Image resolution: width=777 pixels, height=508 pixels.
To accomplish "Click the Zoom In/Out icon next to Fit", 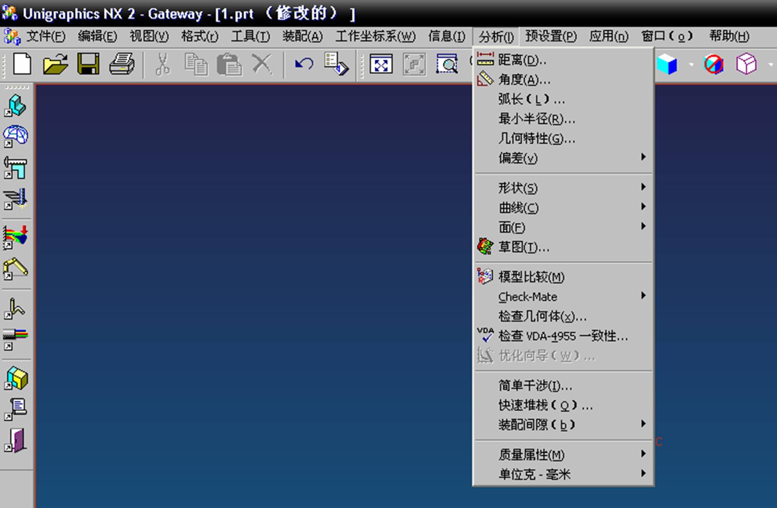I will click(x=414, y=65).
